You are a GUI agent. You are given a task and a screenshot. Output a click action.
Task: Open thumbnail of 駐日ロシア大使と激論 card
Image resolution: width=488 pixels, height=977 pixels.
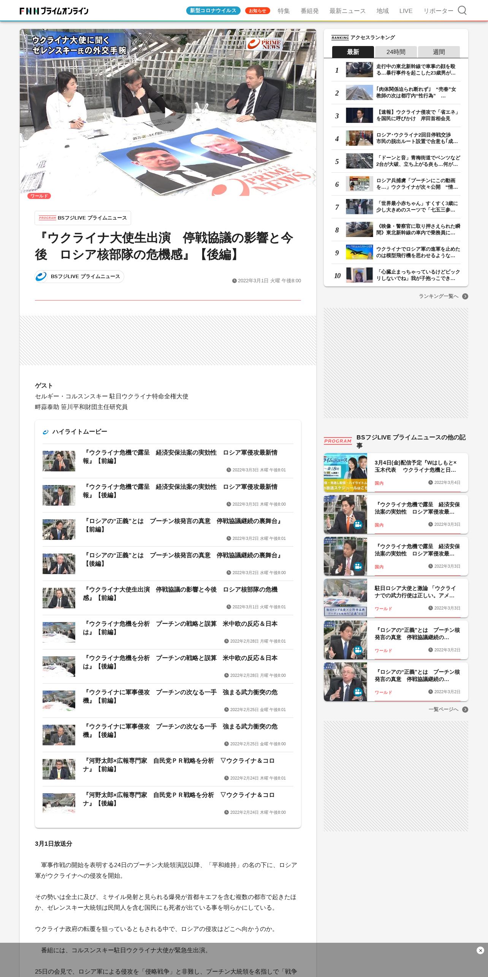[345, 598]
